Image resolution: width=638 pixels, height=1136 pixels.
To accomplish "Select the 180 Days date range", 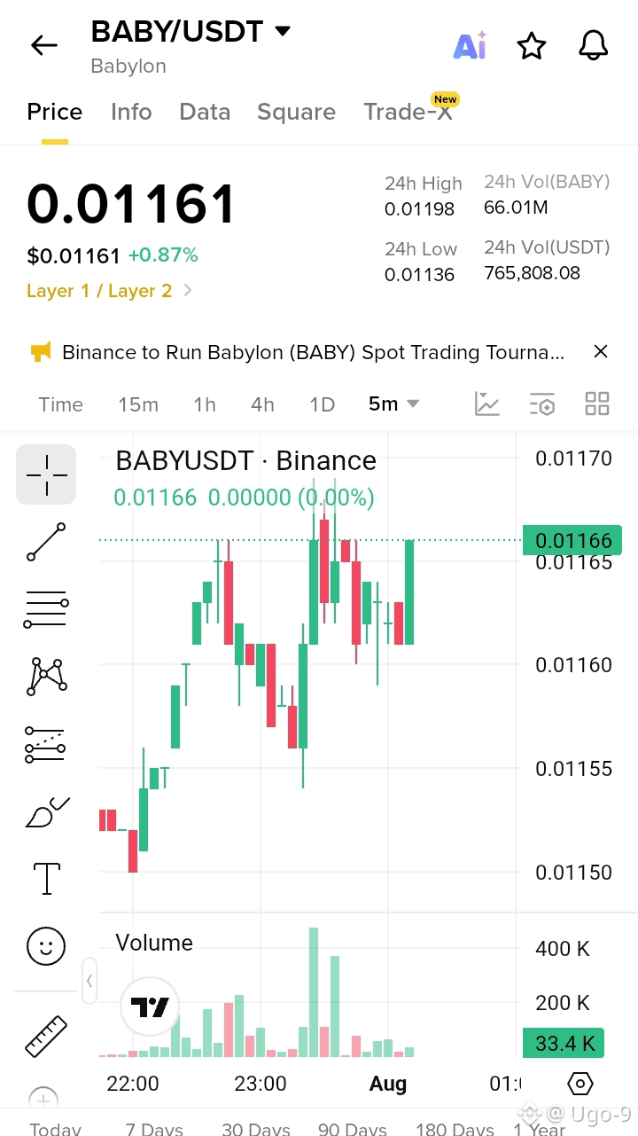I will [455, 1128].
